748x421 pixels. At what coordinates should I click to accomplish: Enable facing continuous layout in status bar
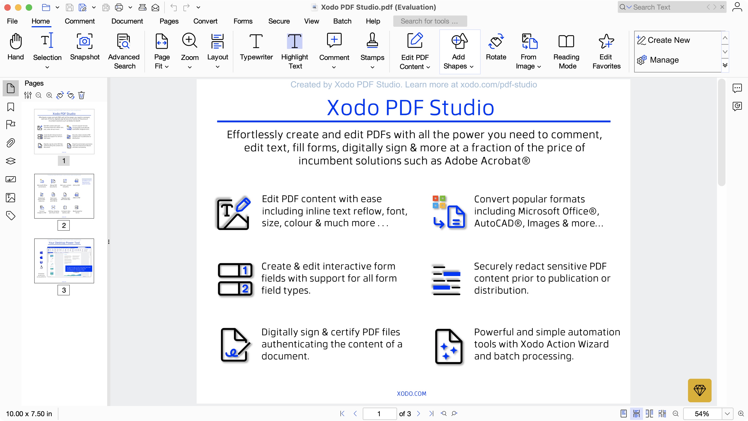(x=662, y=414)
